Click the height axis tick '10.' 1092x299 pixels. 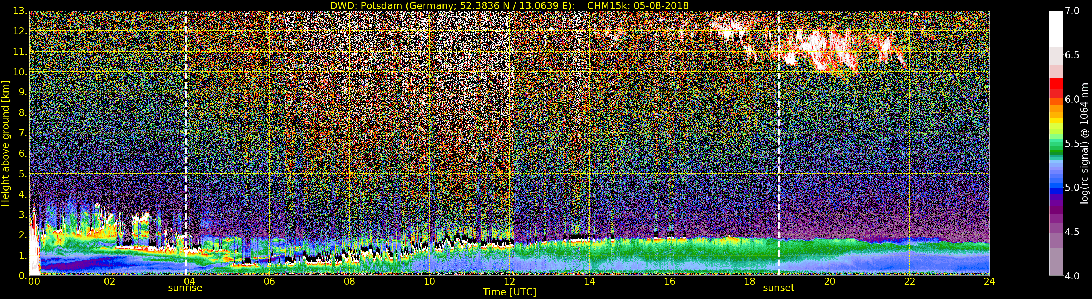20,72
